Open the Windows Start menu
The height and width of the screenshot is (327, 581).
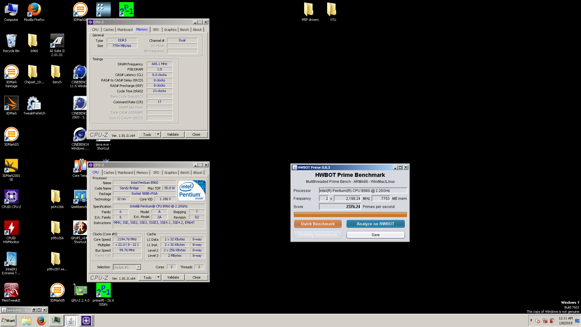point(8,321)
